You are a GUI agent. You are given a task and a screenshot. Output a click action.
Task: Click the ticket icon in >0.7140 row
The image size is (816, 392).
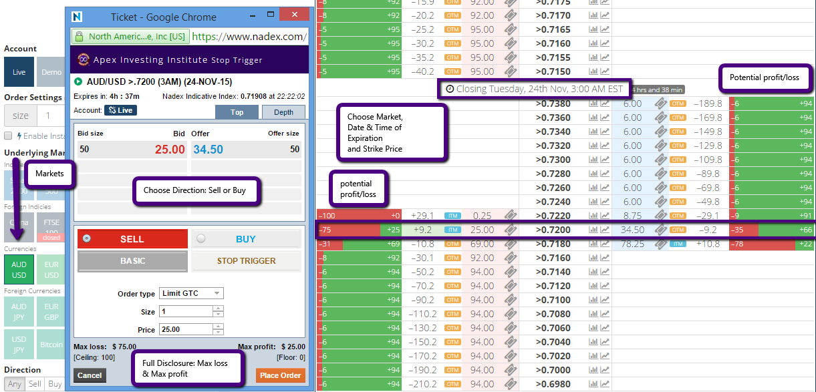pos(511,272)
